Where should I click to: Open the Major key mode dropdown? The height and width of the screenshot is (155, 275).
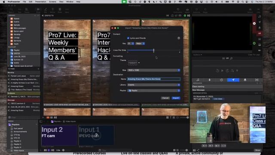[140, 43]
